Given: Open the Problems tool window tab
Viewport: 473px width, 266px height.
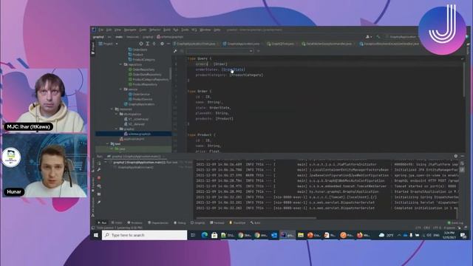Looking at the screenshot, I should (x=135, y=223).
